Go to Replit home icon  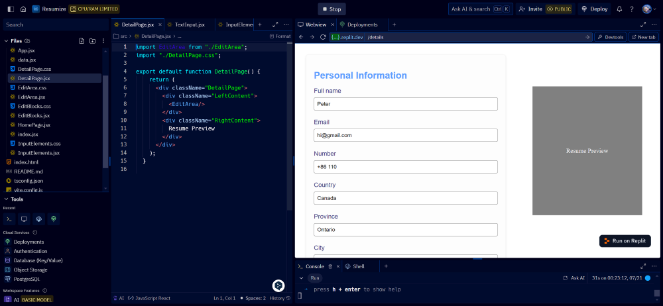23,9
